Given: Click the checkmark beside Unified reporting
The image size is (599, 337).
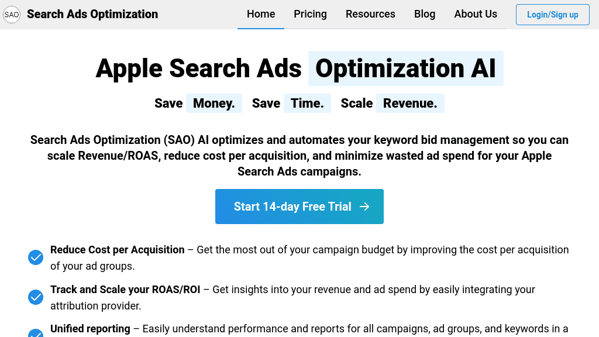Looking at the screenshot, I should pyautogui.click(x=35, y=334).
